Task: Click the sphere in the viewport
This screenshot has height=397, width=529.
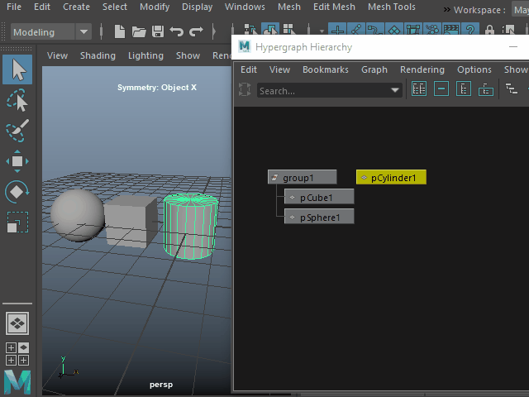Action: coord(77,215)
